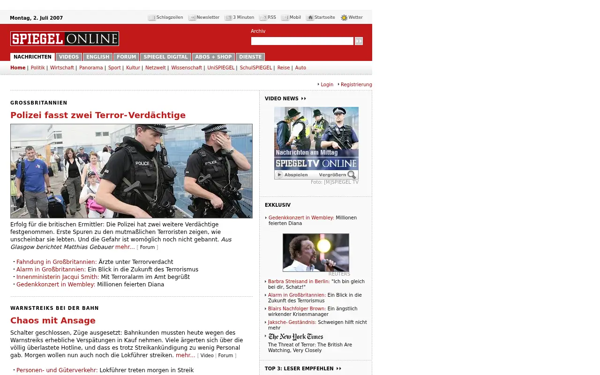Image resolution: width=600 pixels, height=375 pixels.
Task: Play the Nachrichten am Mittag video
Action: [x=292, y=175]
